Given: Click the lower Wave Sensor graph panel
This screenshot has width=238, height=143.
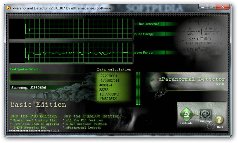Looking at the screenshot, I should pyautogui.click(x=71, y=53).
